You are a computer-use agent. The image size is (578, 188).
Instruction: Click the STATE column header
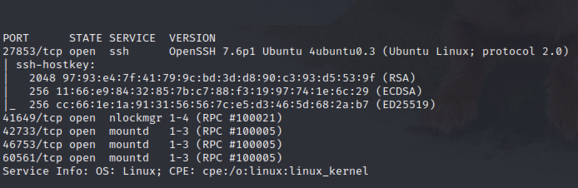tap(85, 38)
